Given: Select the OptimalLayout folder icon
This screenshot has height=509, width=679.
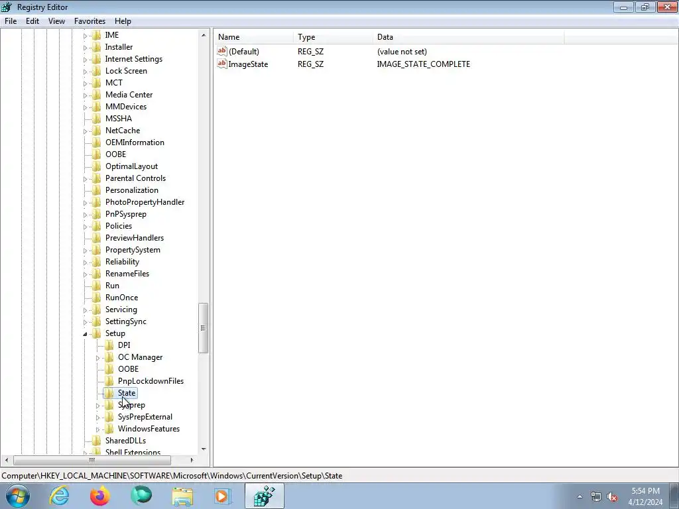Looking at the screenshot, I should tap(97, 166).
